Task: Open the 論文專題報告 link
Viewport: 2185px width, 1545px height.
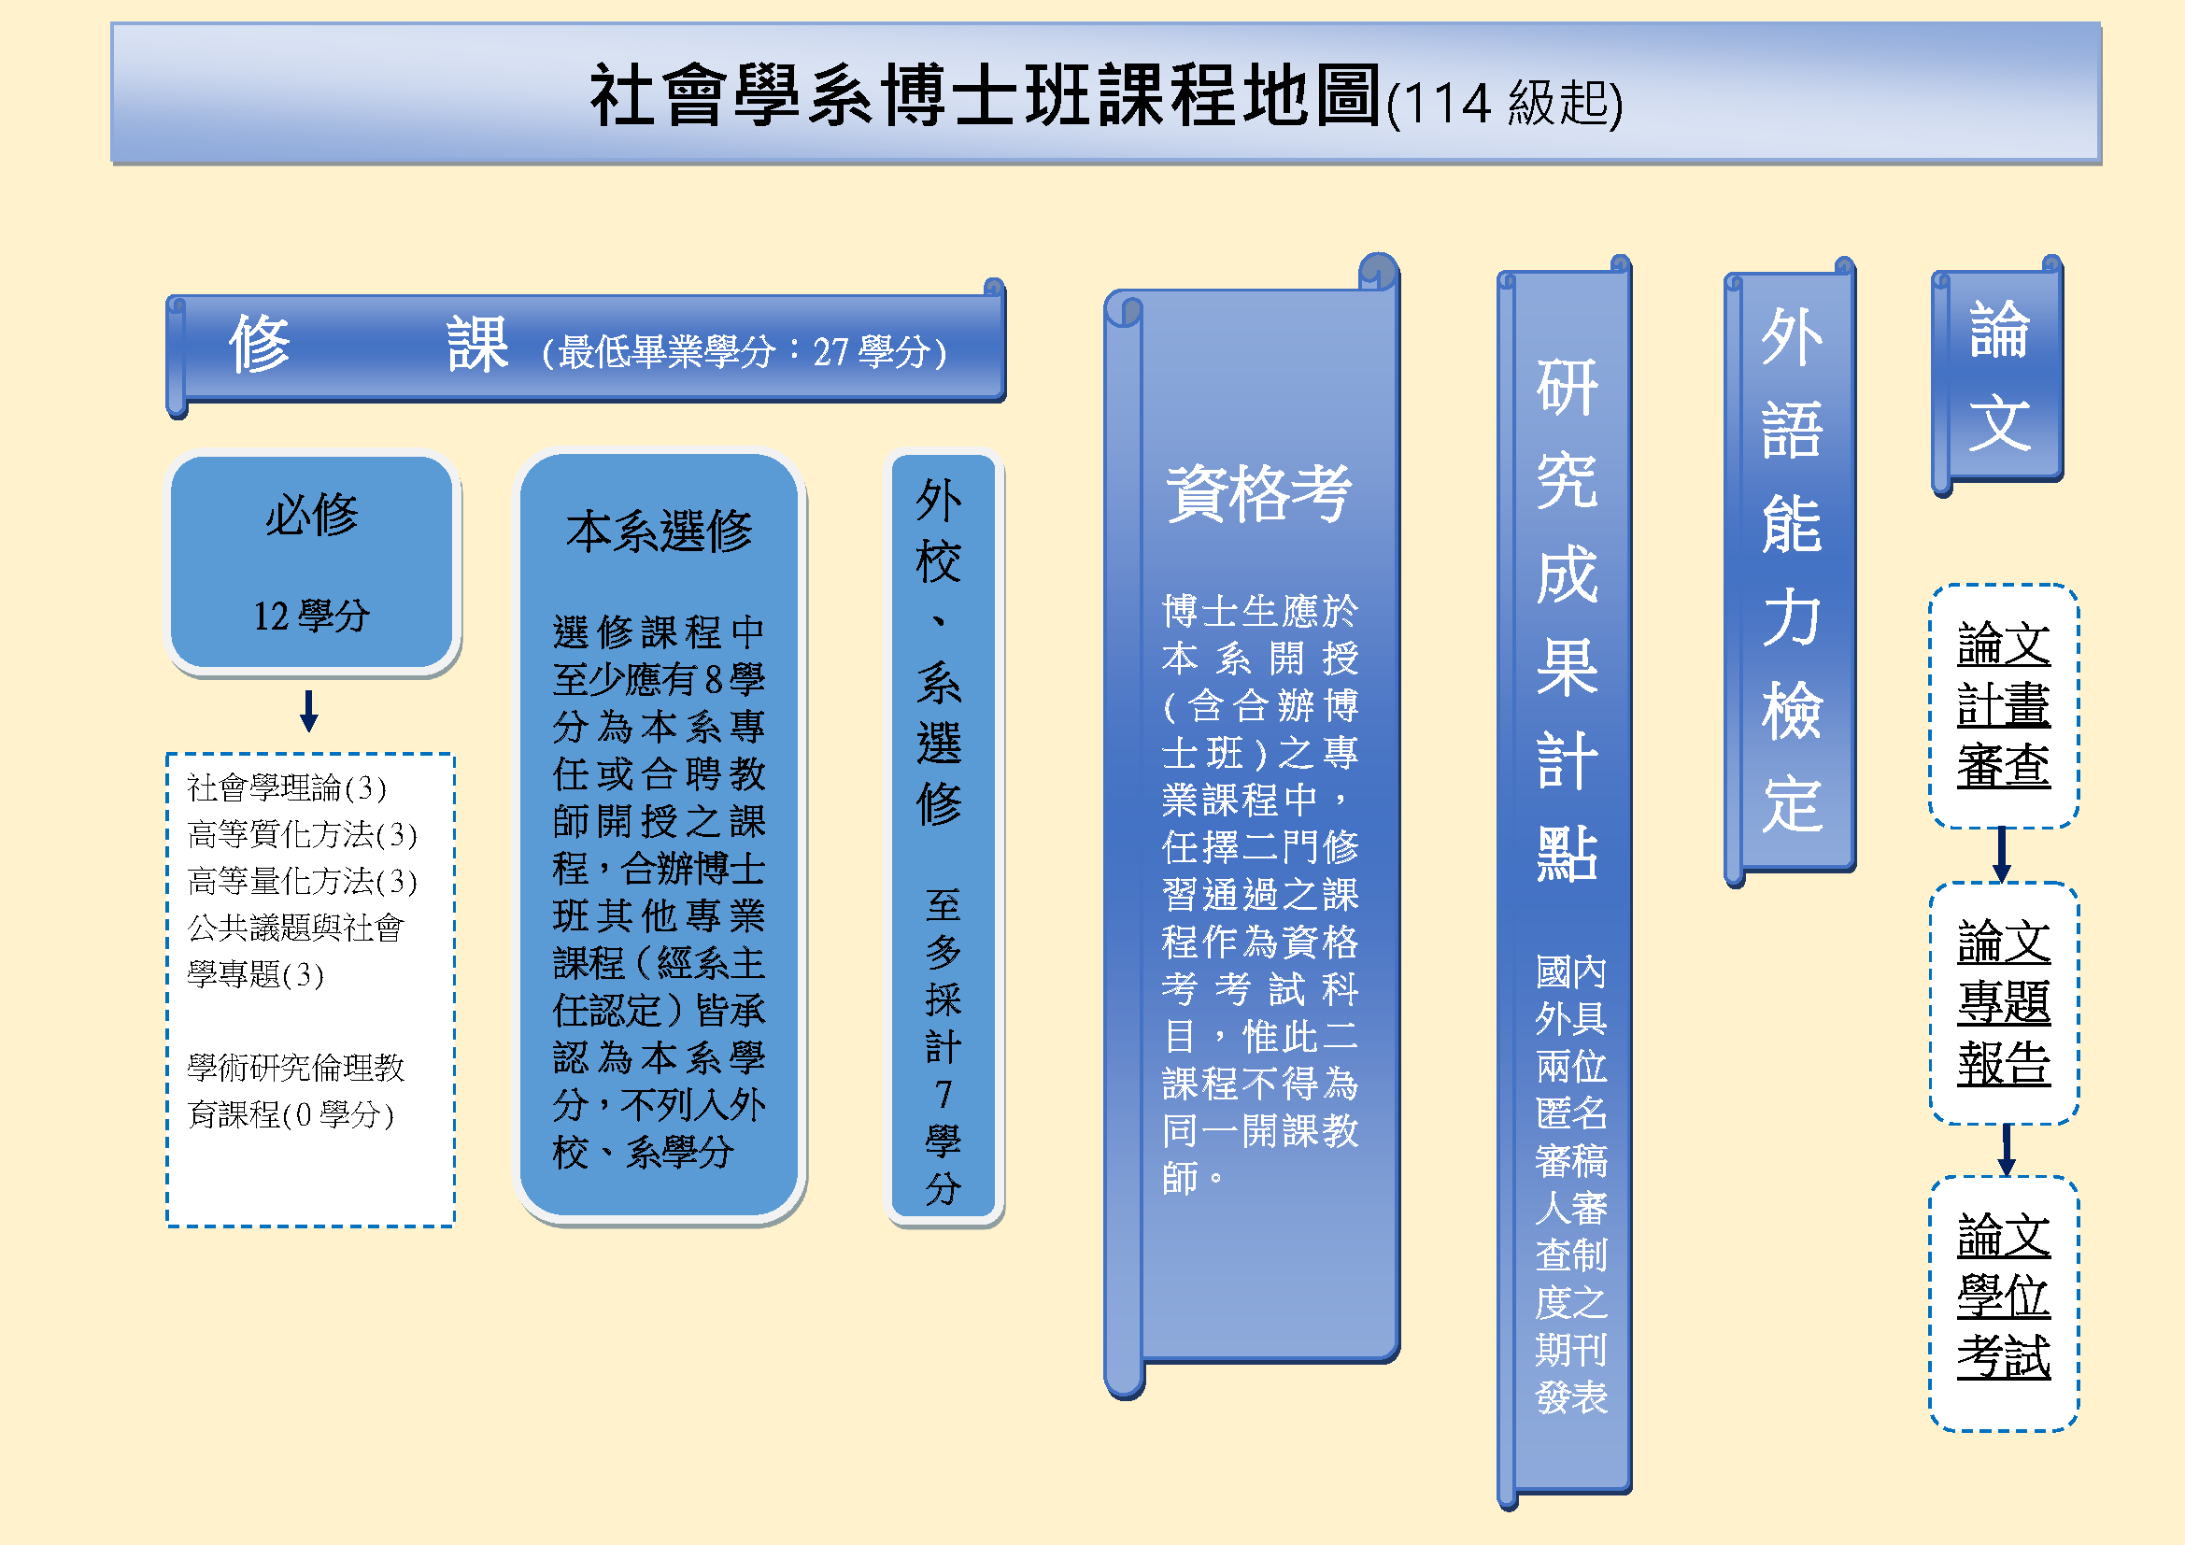Action: click(x=2003, y=1001)
